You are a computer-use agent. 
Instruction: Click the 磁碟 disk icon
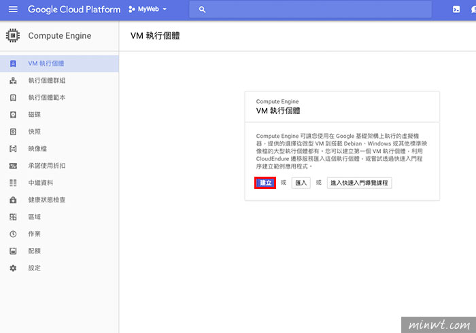(x=13, y=115)
